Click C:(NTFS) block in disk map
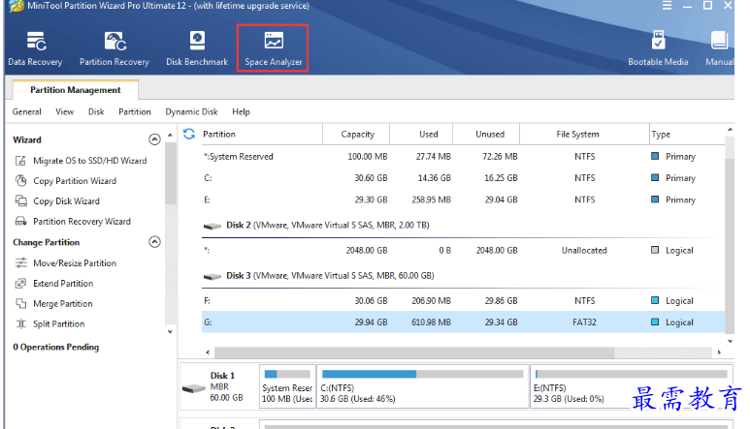This screenshot has width=750, height=429. [x=423, y=386]
